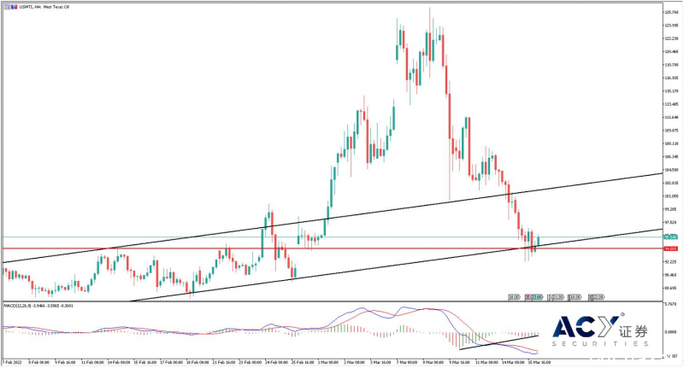This screenshot has height=368, width=684.
Task: Click the rightmost economic calendar event marker
Action: tap(596, 297)
